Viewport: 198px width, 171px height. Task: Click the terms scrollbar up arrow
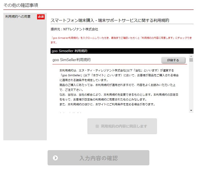191,56
